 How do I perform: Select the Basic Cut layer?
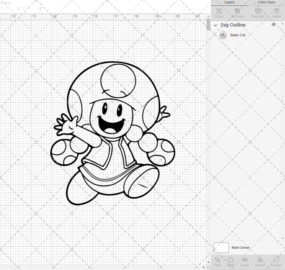238,35
